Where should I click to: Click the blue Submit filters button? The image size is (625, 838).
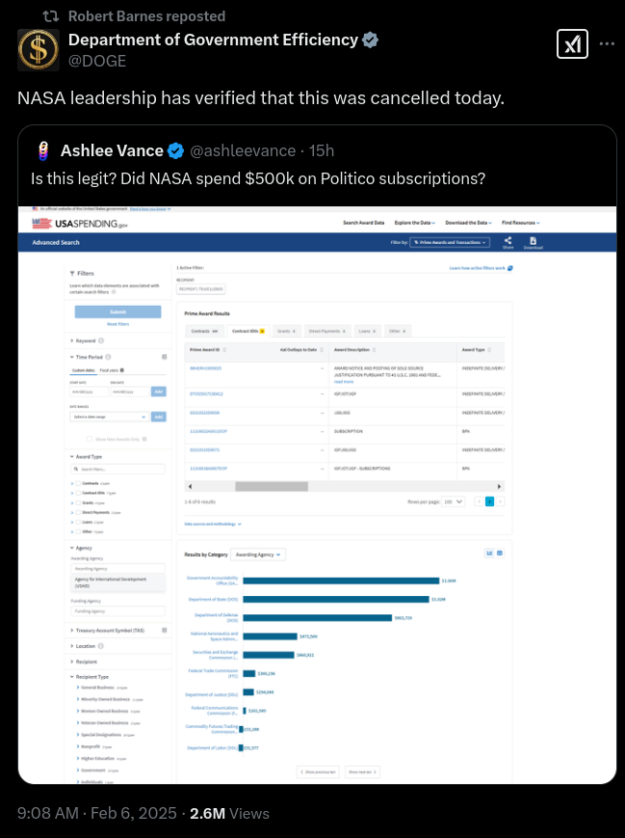pos(117,312)
